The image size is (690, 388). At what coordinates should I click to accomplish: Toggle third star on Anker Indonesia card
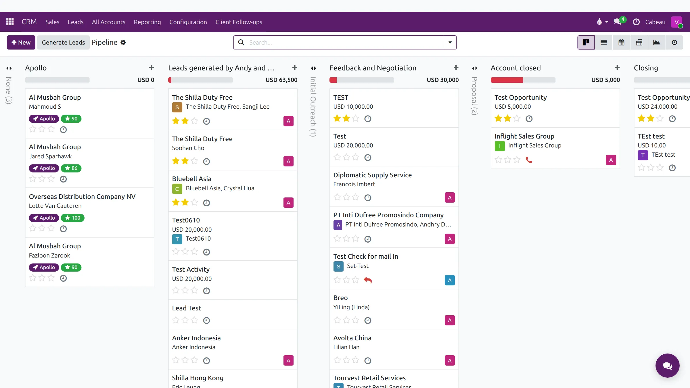[x=194, y=360]
